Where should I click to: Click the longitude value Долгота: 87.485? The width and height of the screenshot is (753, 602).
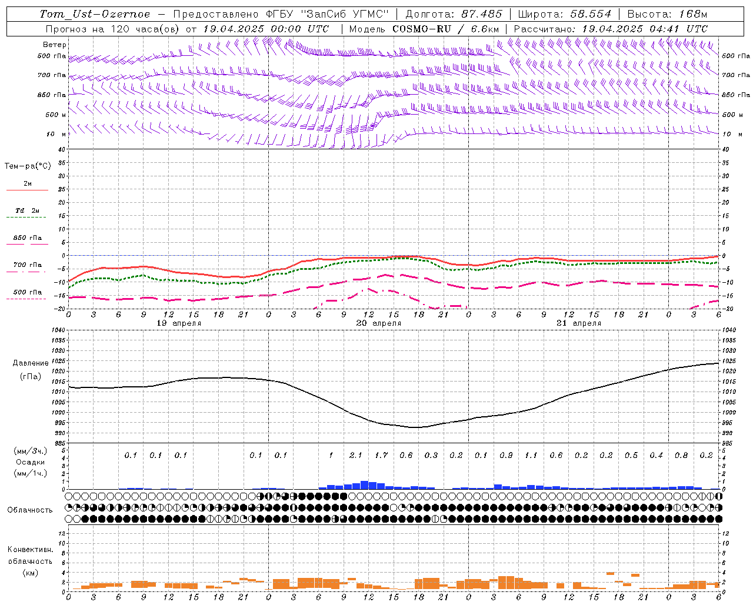(454, 14)
